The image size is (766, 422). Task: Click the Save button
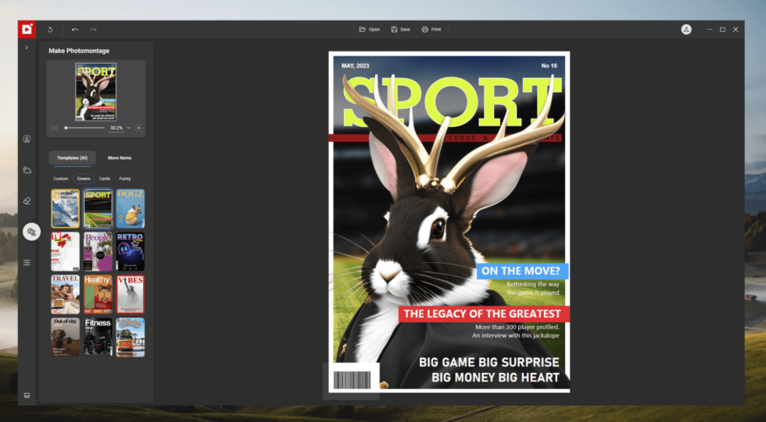400,30
